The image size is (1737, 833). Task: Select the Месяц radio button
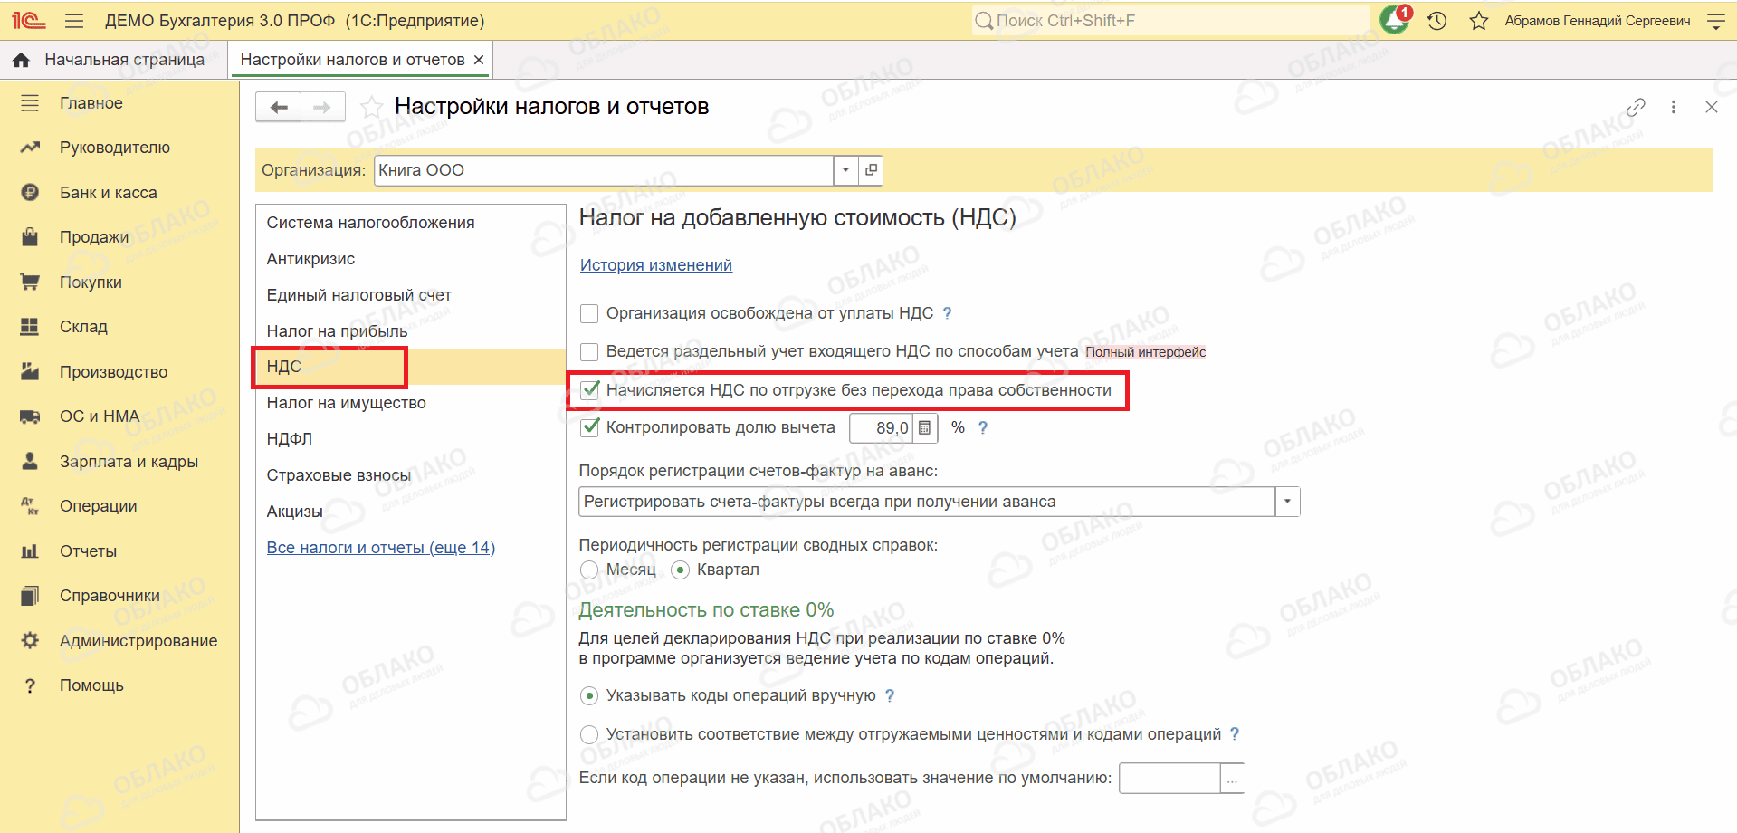[x=589, y=570]
